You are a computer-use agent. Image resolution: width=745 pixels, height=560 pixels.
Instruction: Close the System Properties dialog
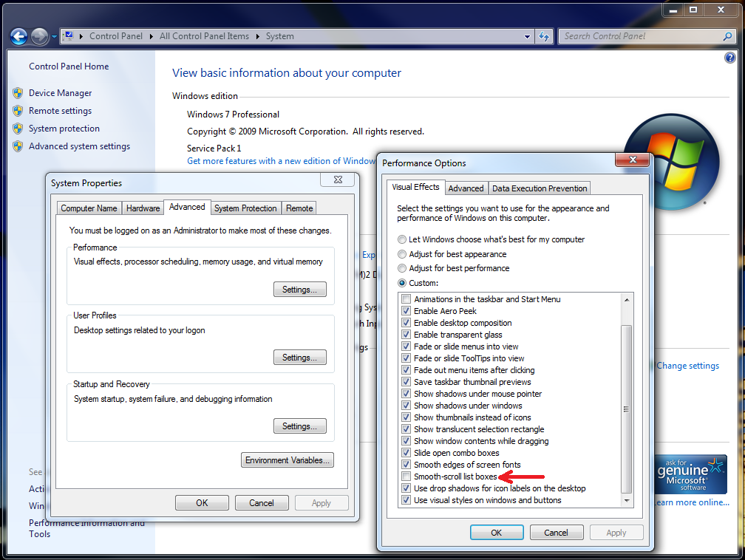point(338,180)
